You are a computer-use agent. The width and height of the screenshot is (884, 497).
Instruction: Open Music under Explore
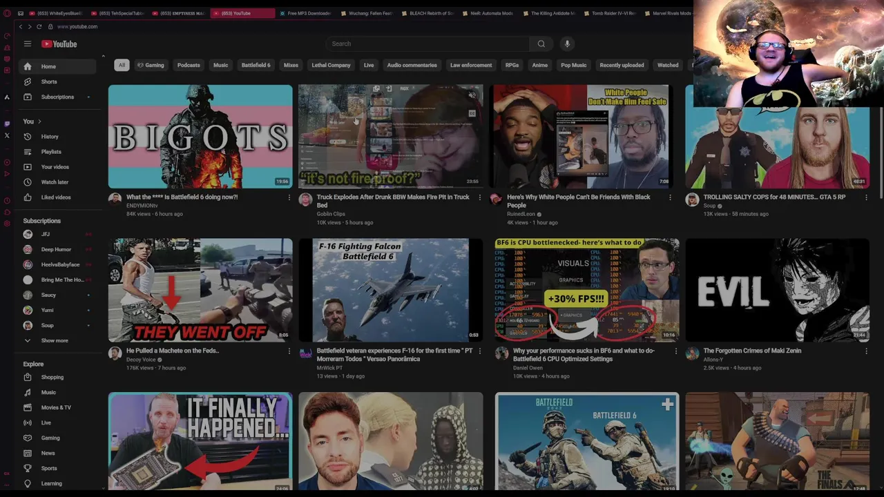click(59, 392)
